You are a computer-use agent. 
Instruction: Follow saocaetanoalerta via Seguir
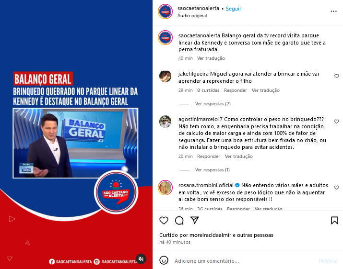click(x=234, y=9)
